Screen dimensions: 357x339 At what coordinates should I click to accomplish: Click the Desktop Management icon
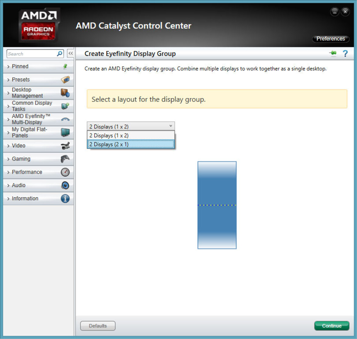click(x=65, y=93)
